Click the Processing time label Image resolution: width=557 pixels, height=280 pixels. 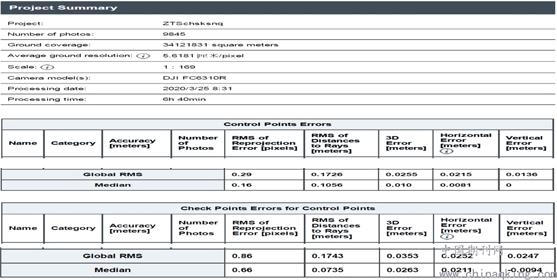(x=47, y=99)
